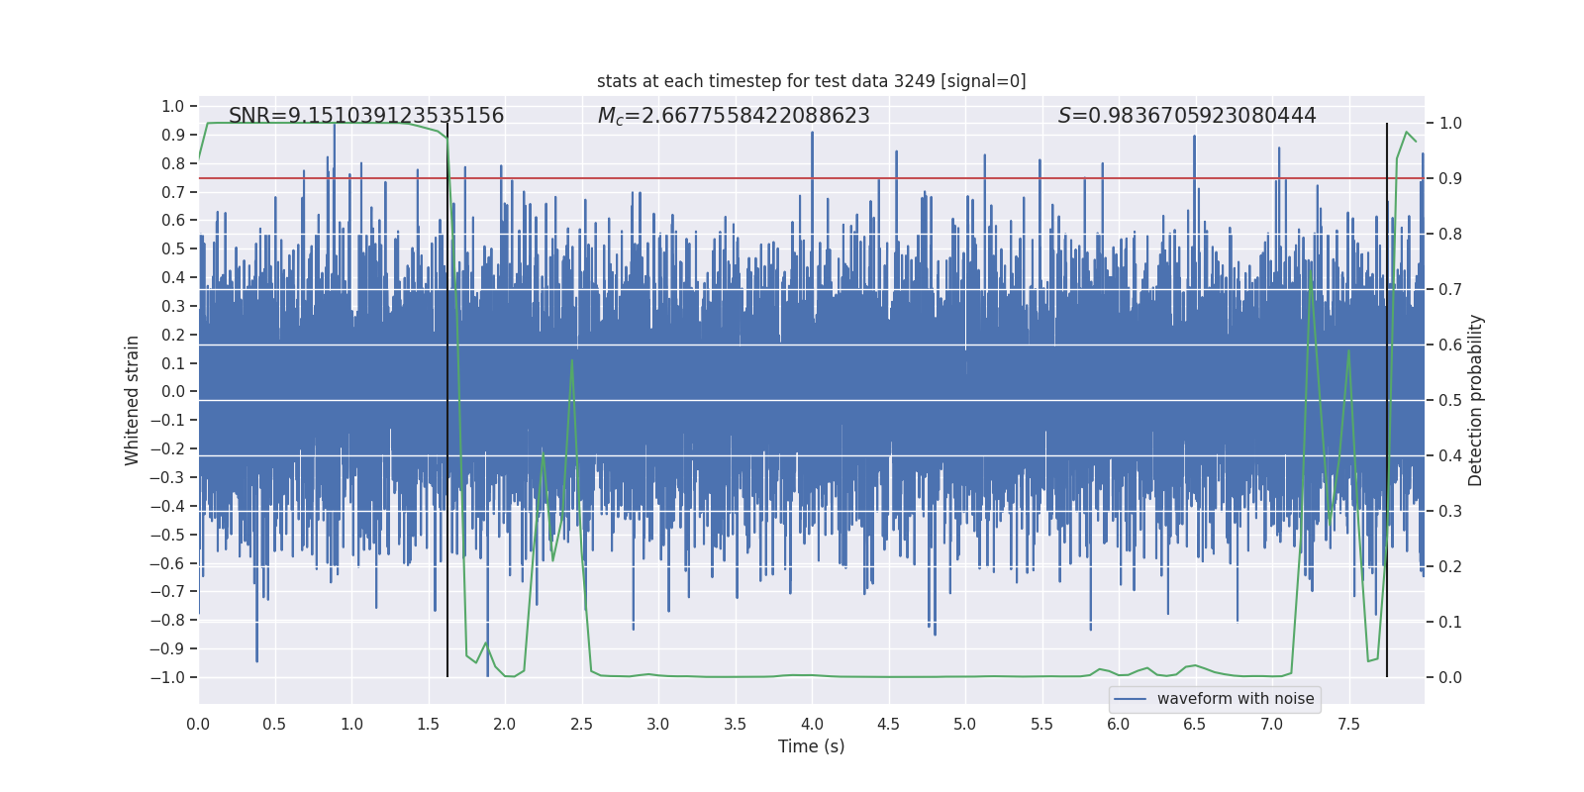The height and width of the screenshot is (792, 1584).
Task: Click the Mc=2.6677558422088623 chirp mass annotation
Action: pyautogui.click(x=734, y=116)
